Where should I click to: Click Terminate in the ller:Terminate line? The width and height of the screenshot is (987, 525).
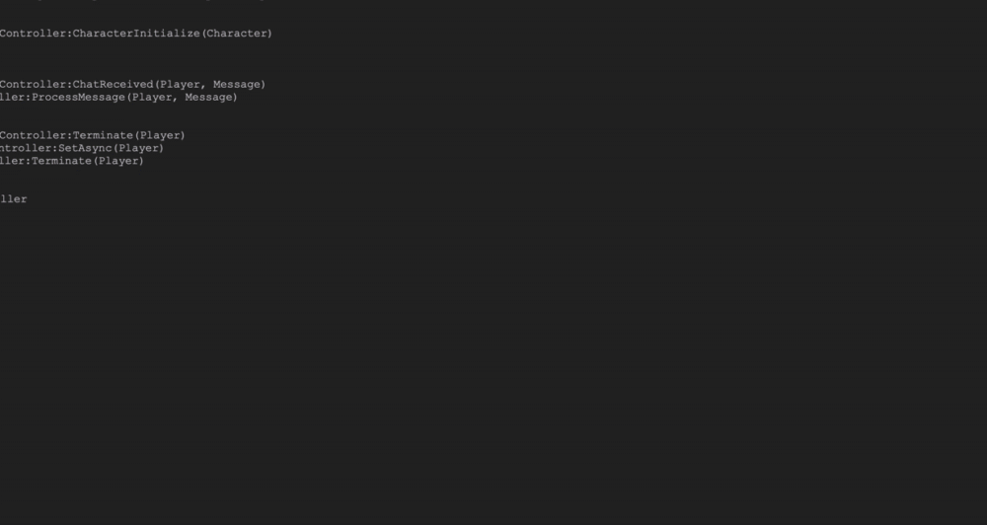click(x=61, y=161)
